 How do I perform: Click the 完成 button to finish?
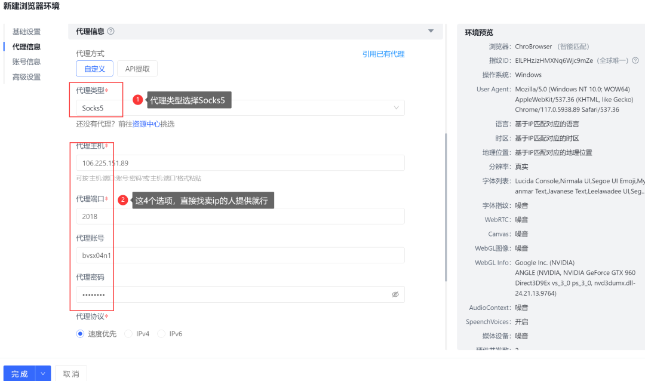pos(20,373)
